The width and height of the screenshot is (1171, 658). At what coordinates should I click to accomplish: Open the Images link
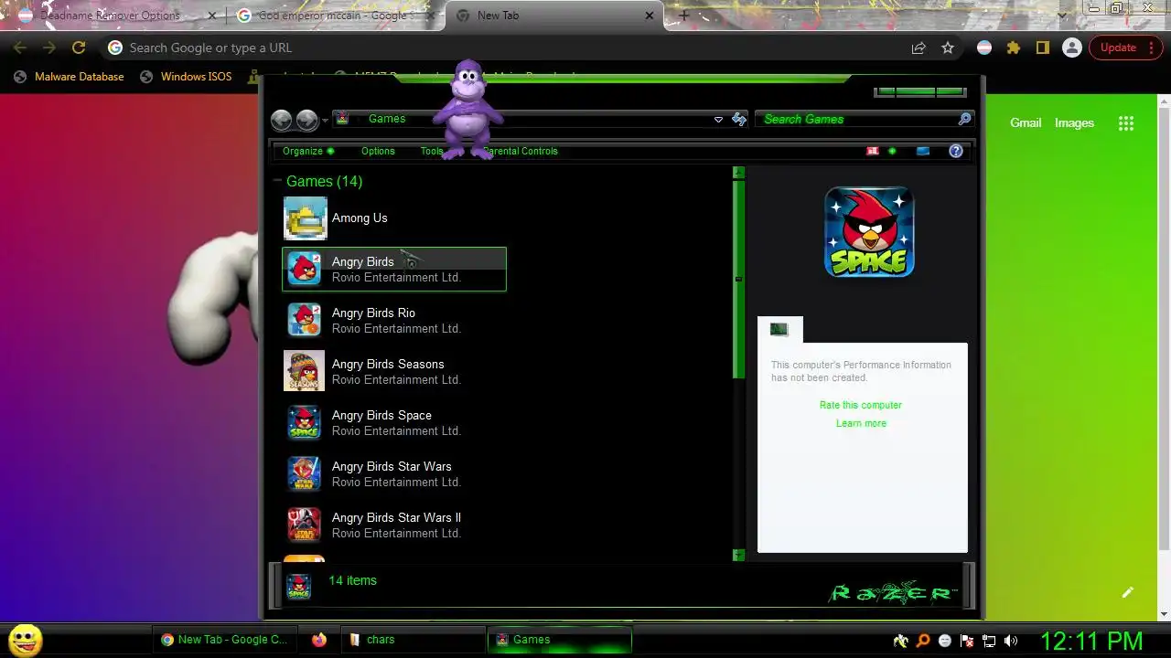point(1074,122)
